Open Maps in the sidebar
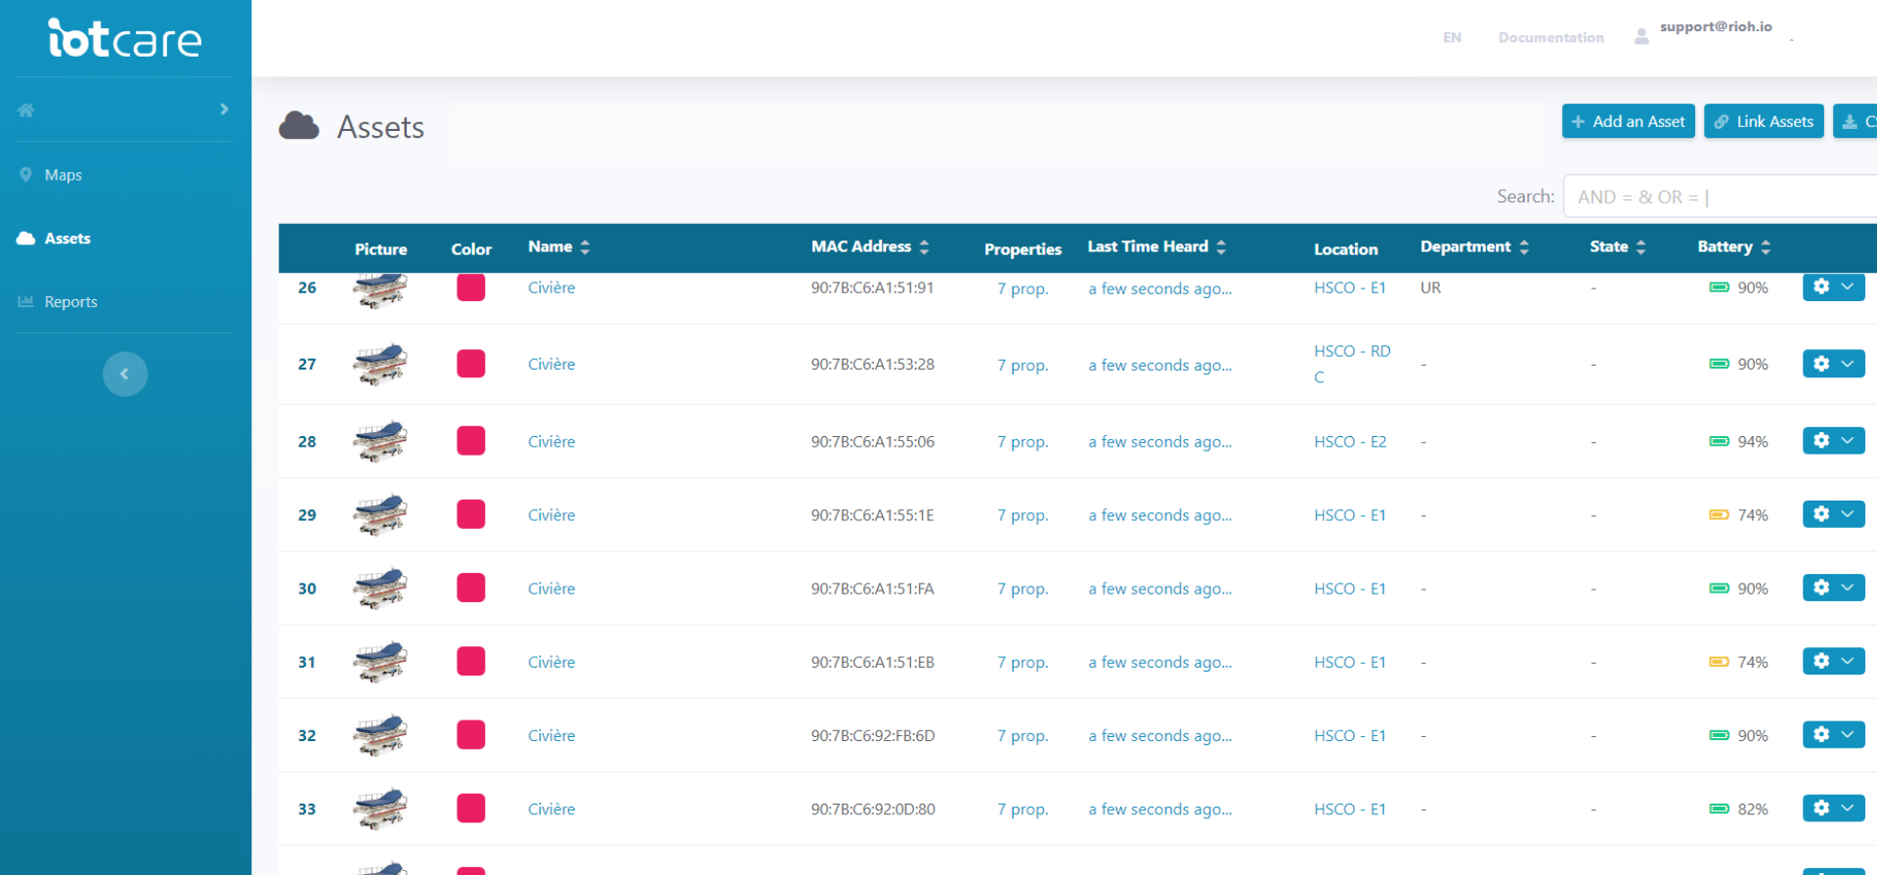This screenshot has height=875, width=1877. pyautogui.click(x=63, y=175)
